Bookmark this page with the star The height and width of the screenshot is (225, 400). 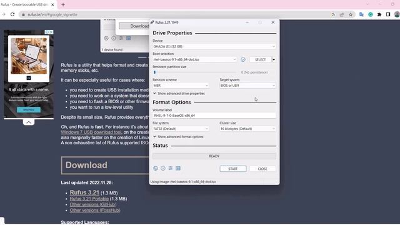tap(351, 14)
